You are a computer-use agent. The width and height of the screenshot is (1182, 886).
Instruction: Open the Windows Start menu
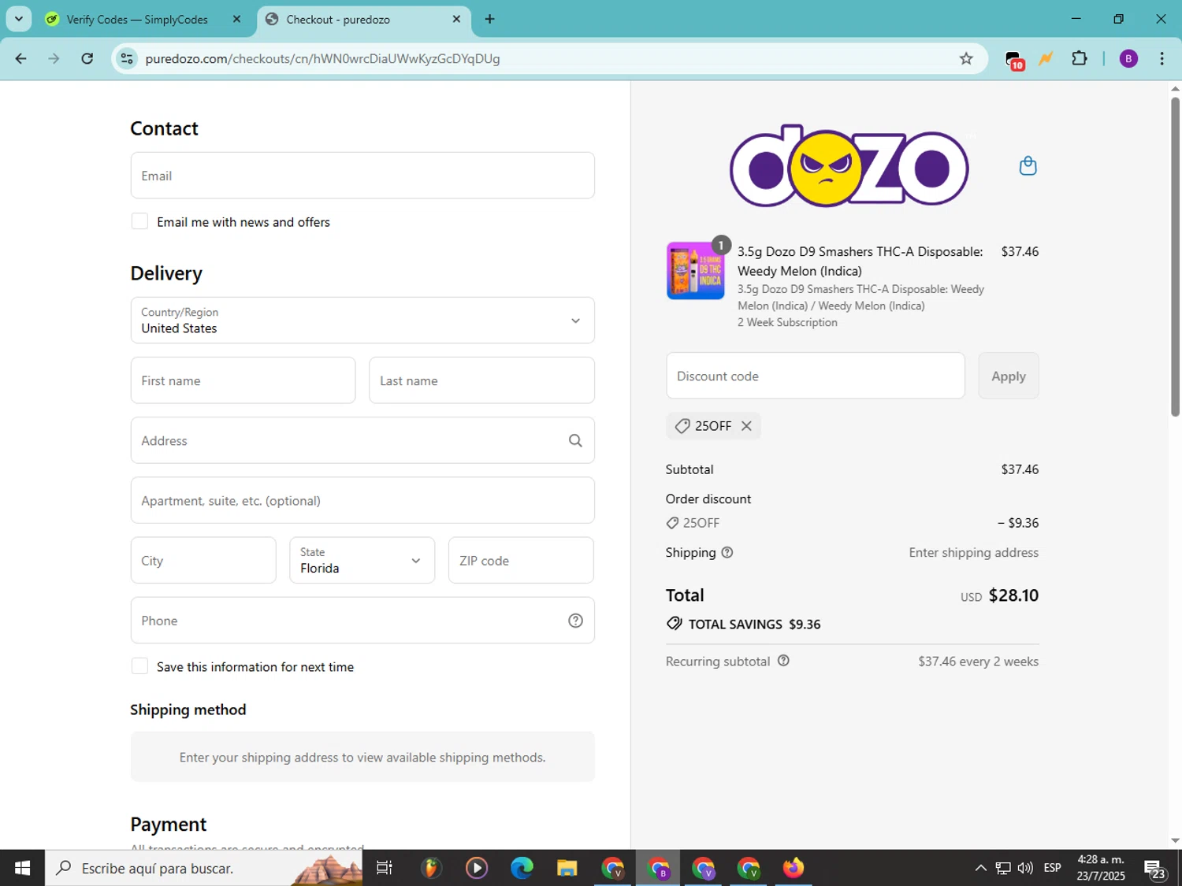pyautogui.click(x=22, y=868)
